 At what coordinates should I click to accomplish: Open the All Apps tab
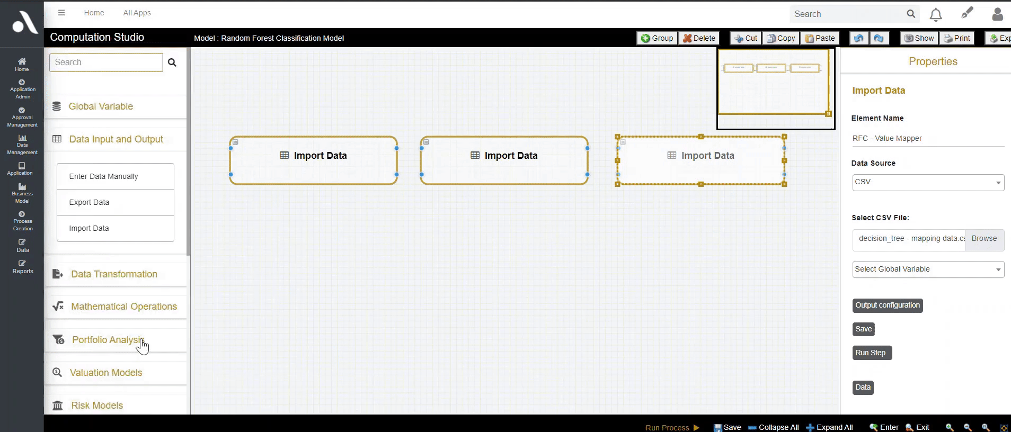(137, 13)
